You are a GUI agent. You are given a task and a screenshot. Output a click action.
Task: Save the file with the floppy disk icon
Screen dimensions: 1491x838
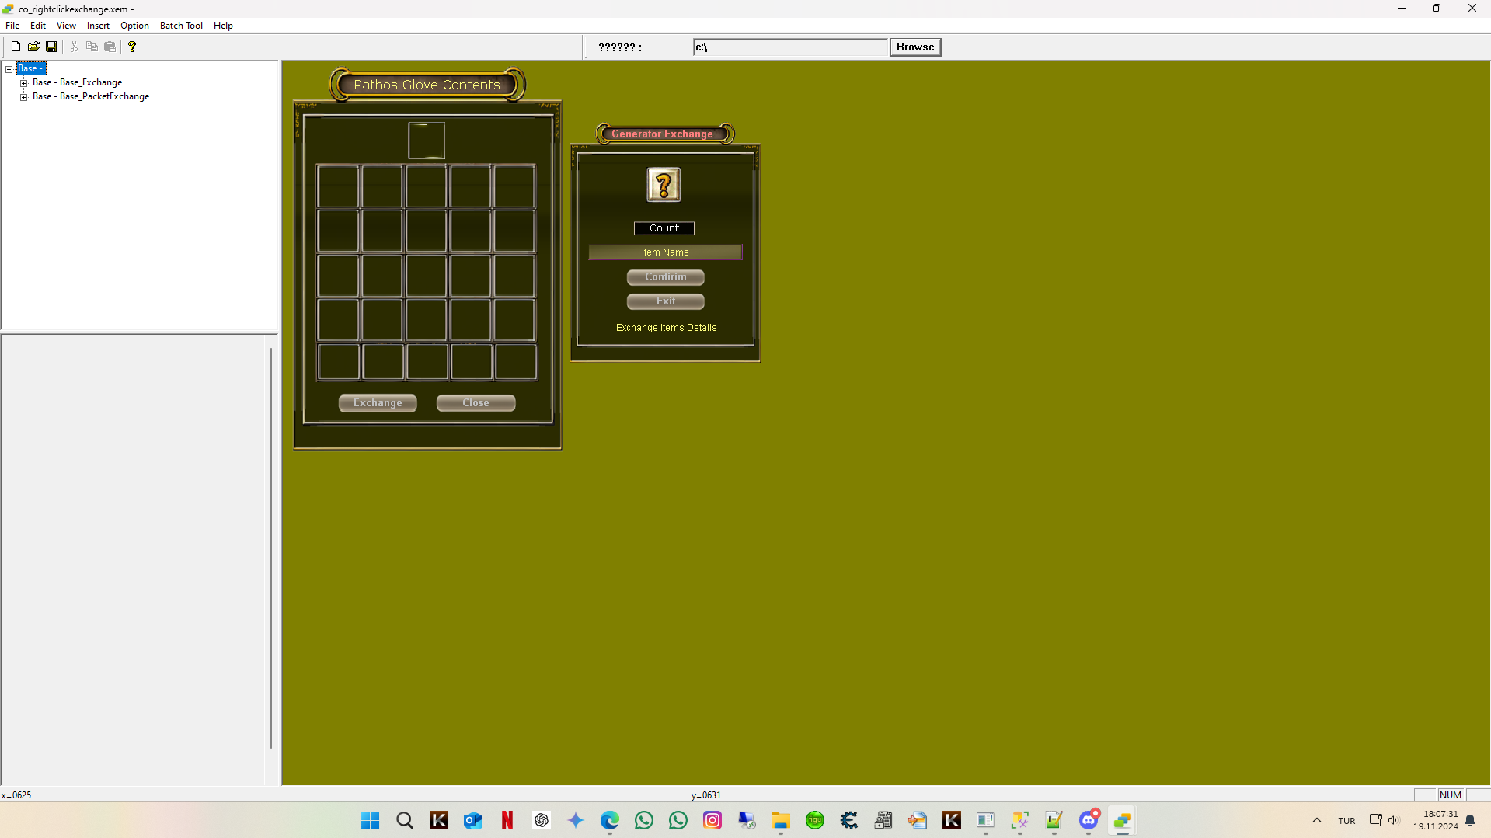pos(51,46)
